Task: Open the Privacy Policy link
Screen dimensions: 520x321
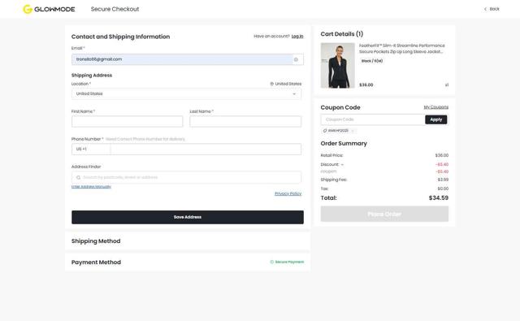Action: click(x=288, y=193)
